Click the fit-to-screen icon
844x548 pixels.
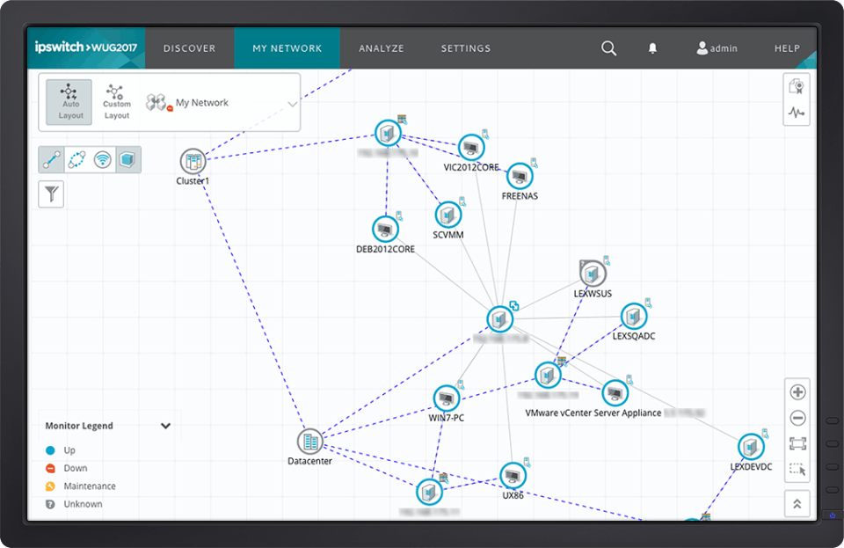click(x=797, y=443)
